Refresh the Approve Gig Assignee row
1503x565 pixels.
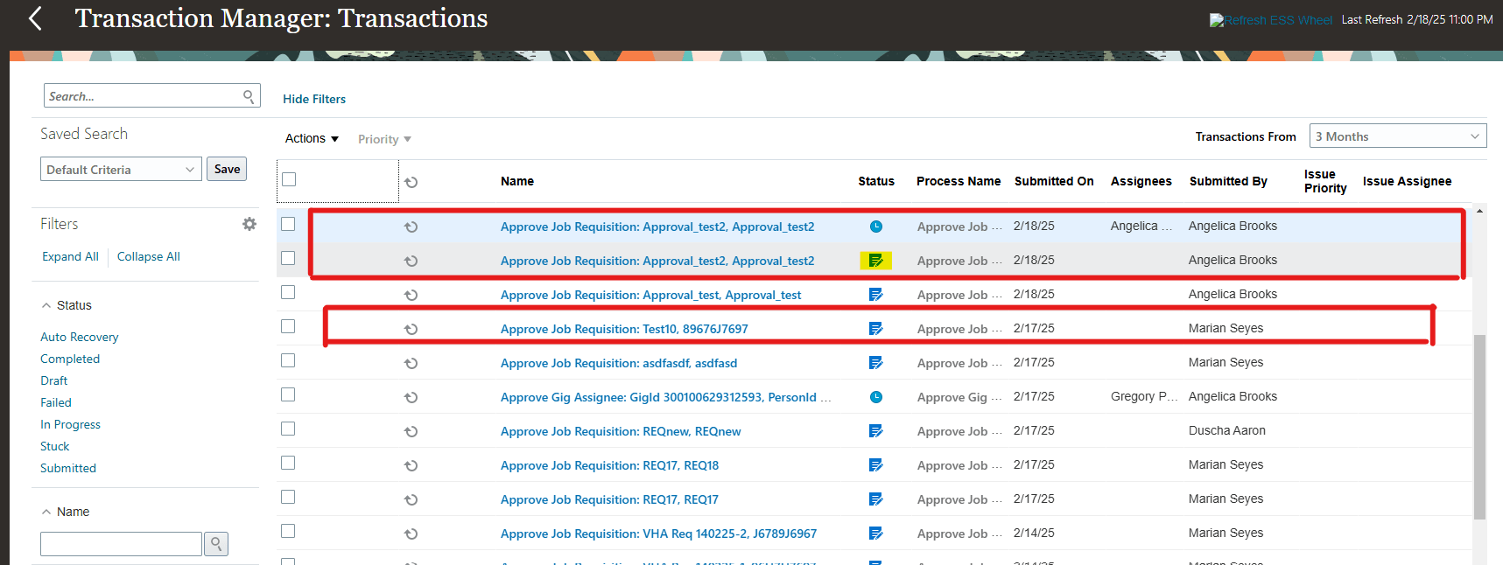tap(411, 397)
